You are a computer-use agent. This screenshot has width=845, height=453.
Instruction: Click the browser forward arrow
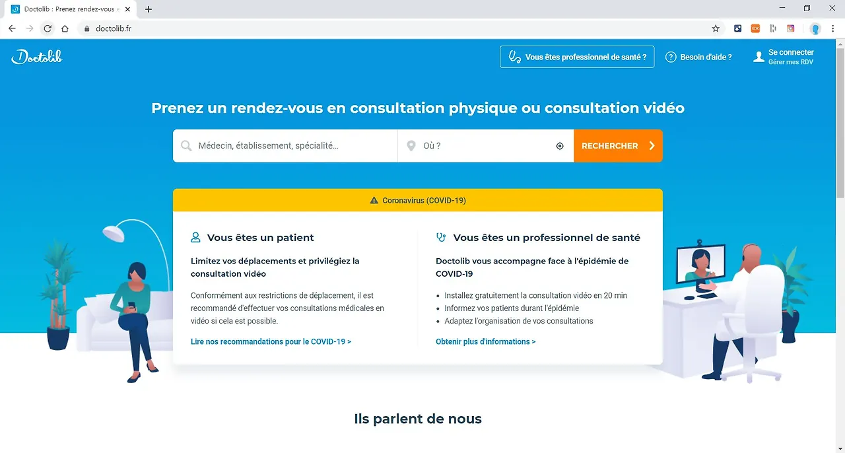click(30, 28)
